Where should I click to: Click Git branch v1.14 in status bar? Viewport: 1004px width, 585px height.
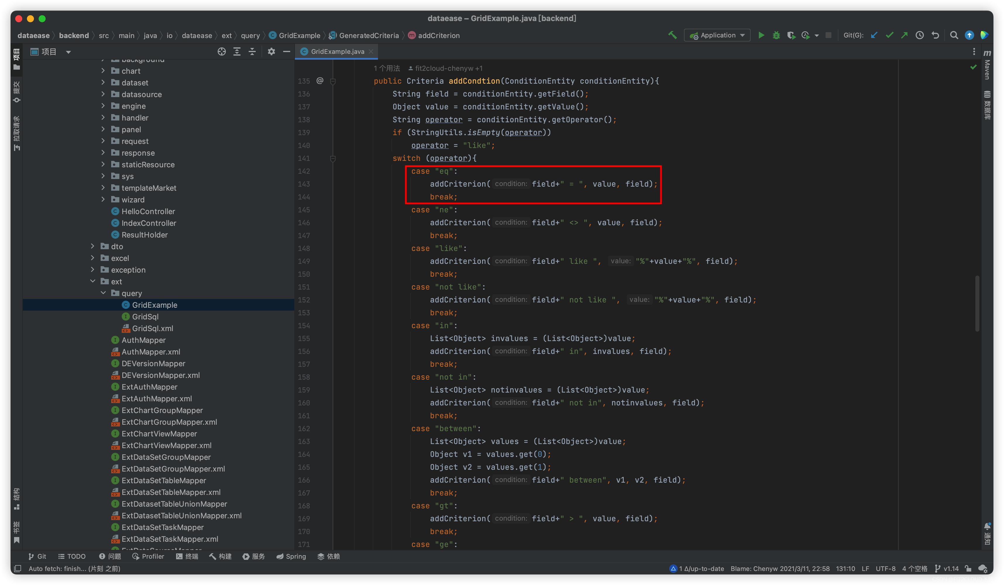[948, 568]
